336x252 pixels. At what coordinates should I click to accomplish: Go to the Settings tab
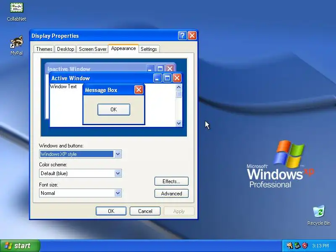(x=149, y=49)
